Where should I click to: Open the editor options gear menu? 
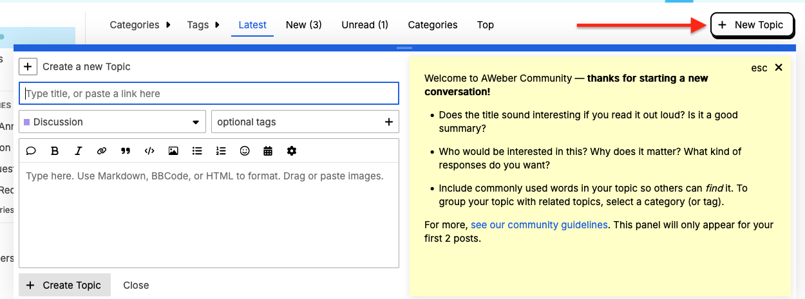[x=292, y=151]
